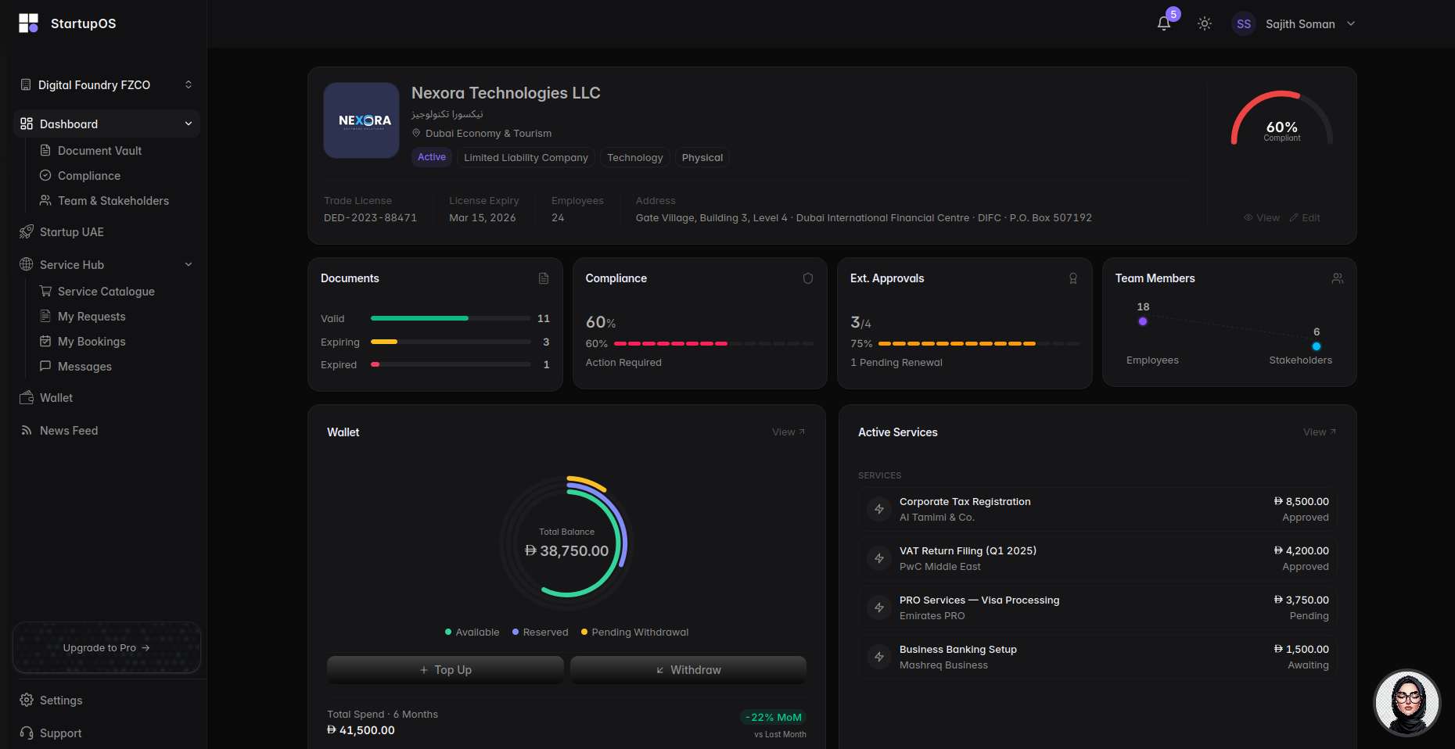Screen dimensions: 1455x749
Task: Open Service Catalogue page
Action: click(x=106, y=292)
